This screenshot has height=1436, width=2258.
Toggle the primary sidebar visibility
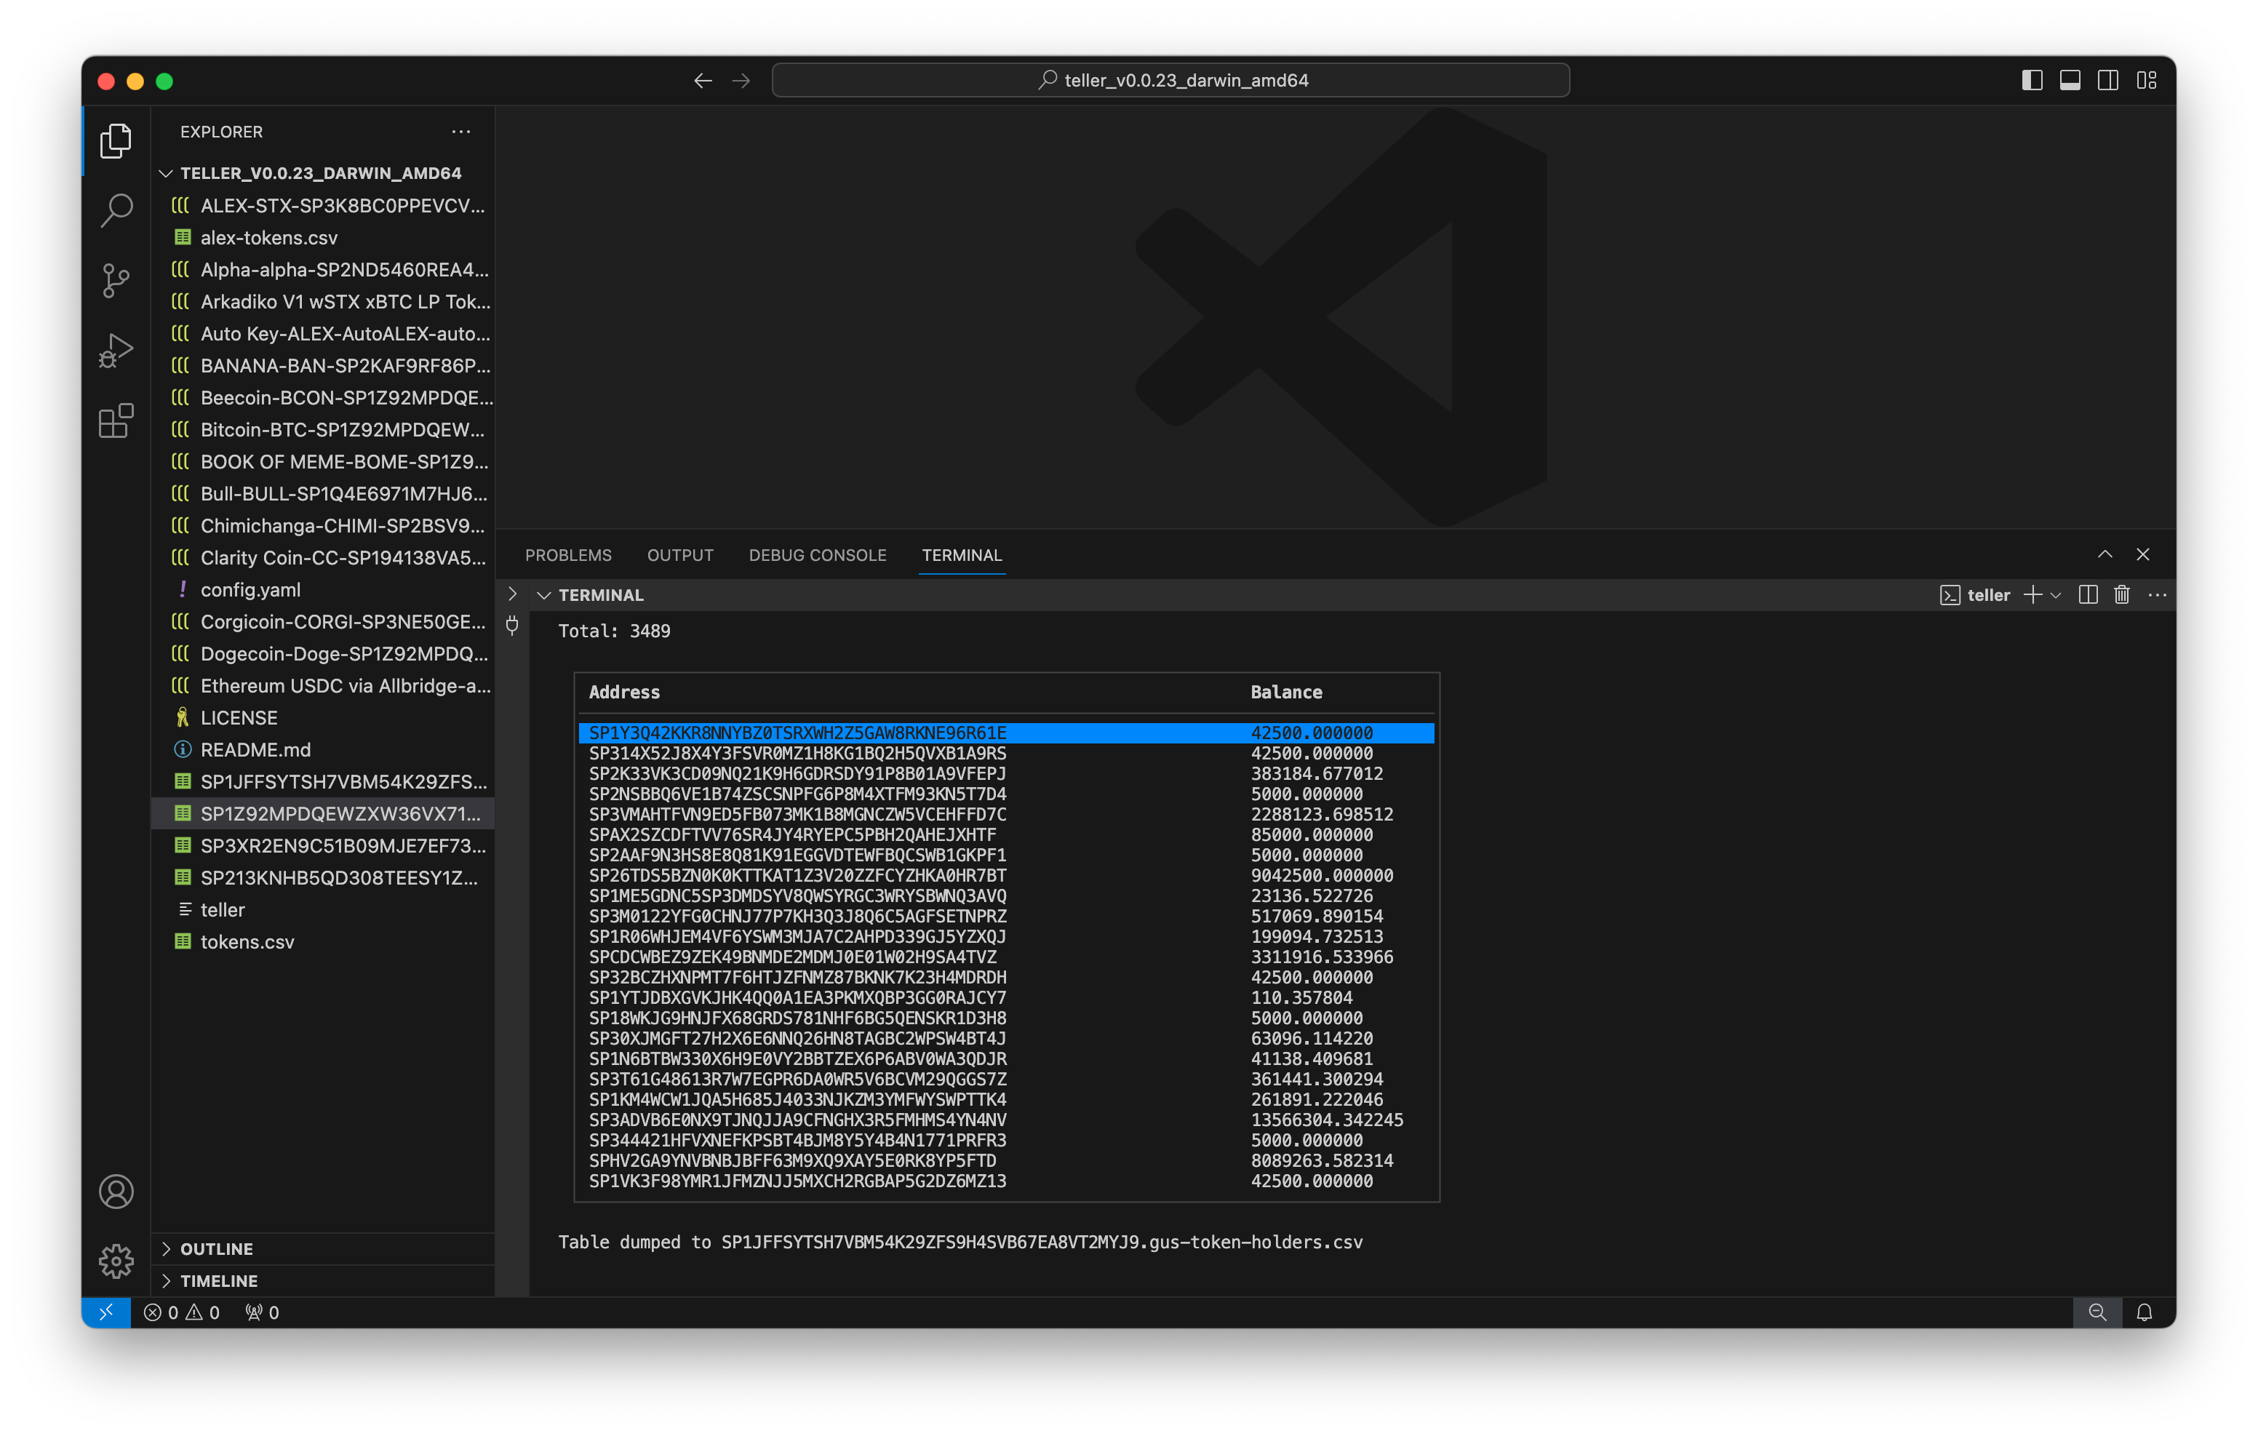pyautogui.click(x=2030, y=81)
